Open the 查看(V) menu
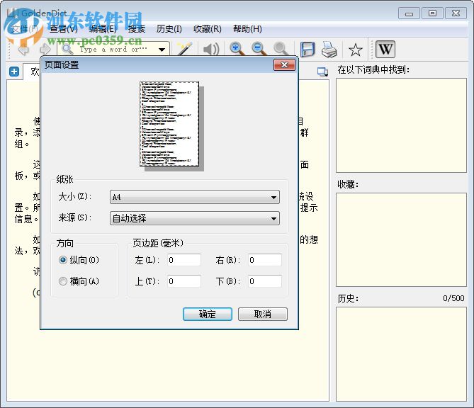The height and width of the screenshot is (408, 474). click(x=64, y=29)
